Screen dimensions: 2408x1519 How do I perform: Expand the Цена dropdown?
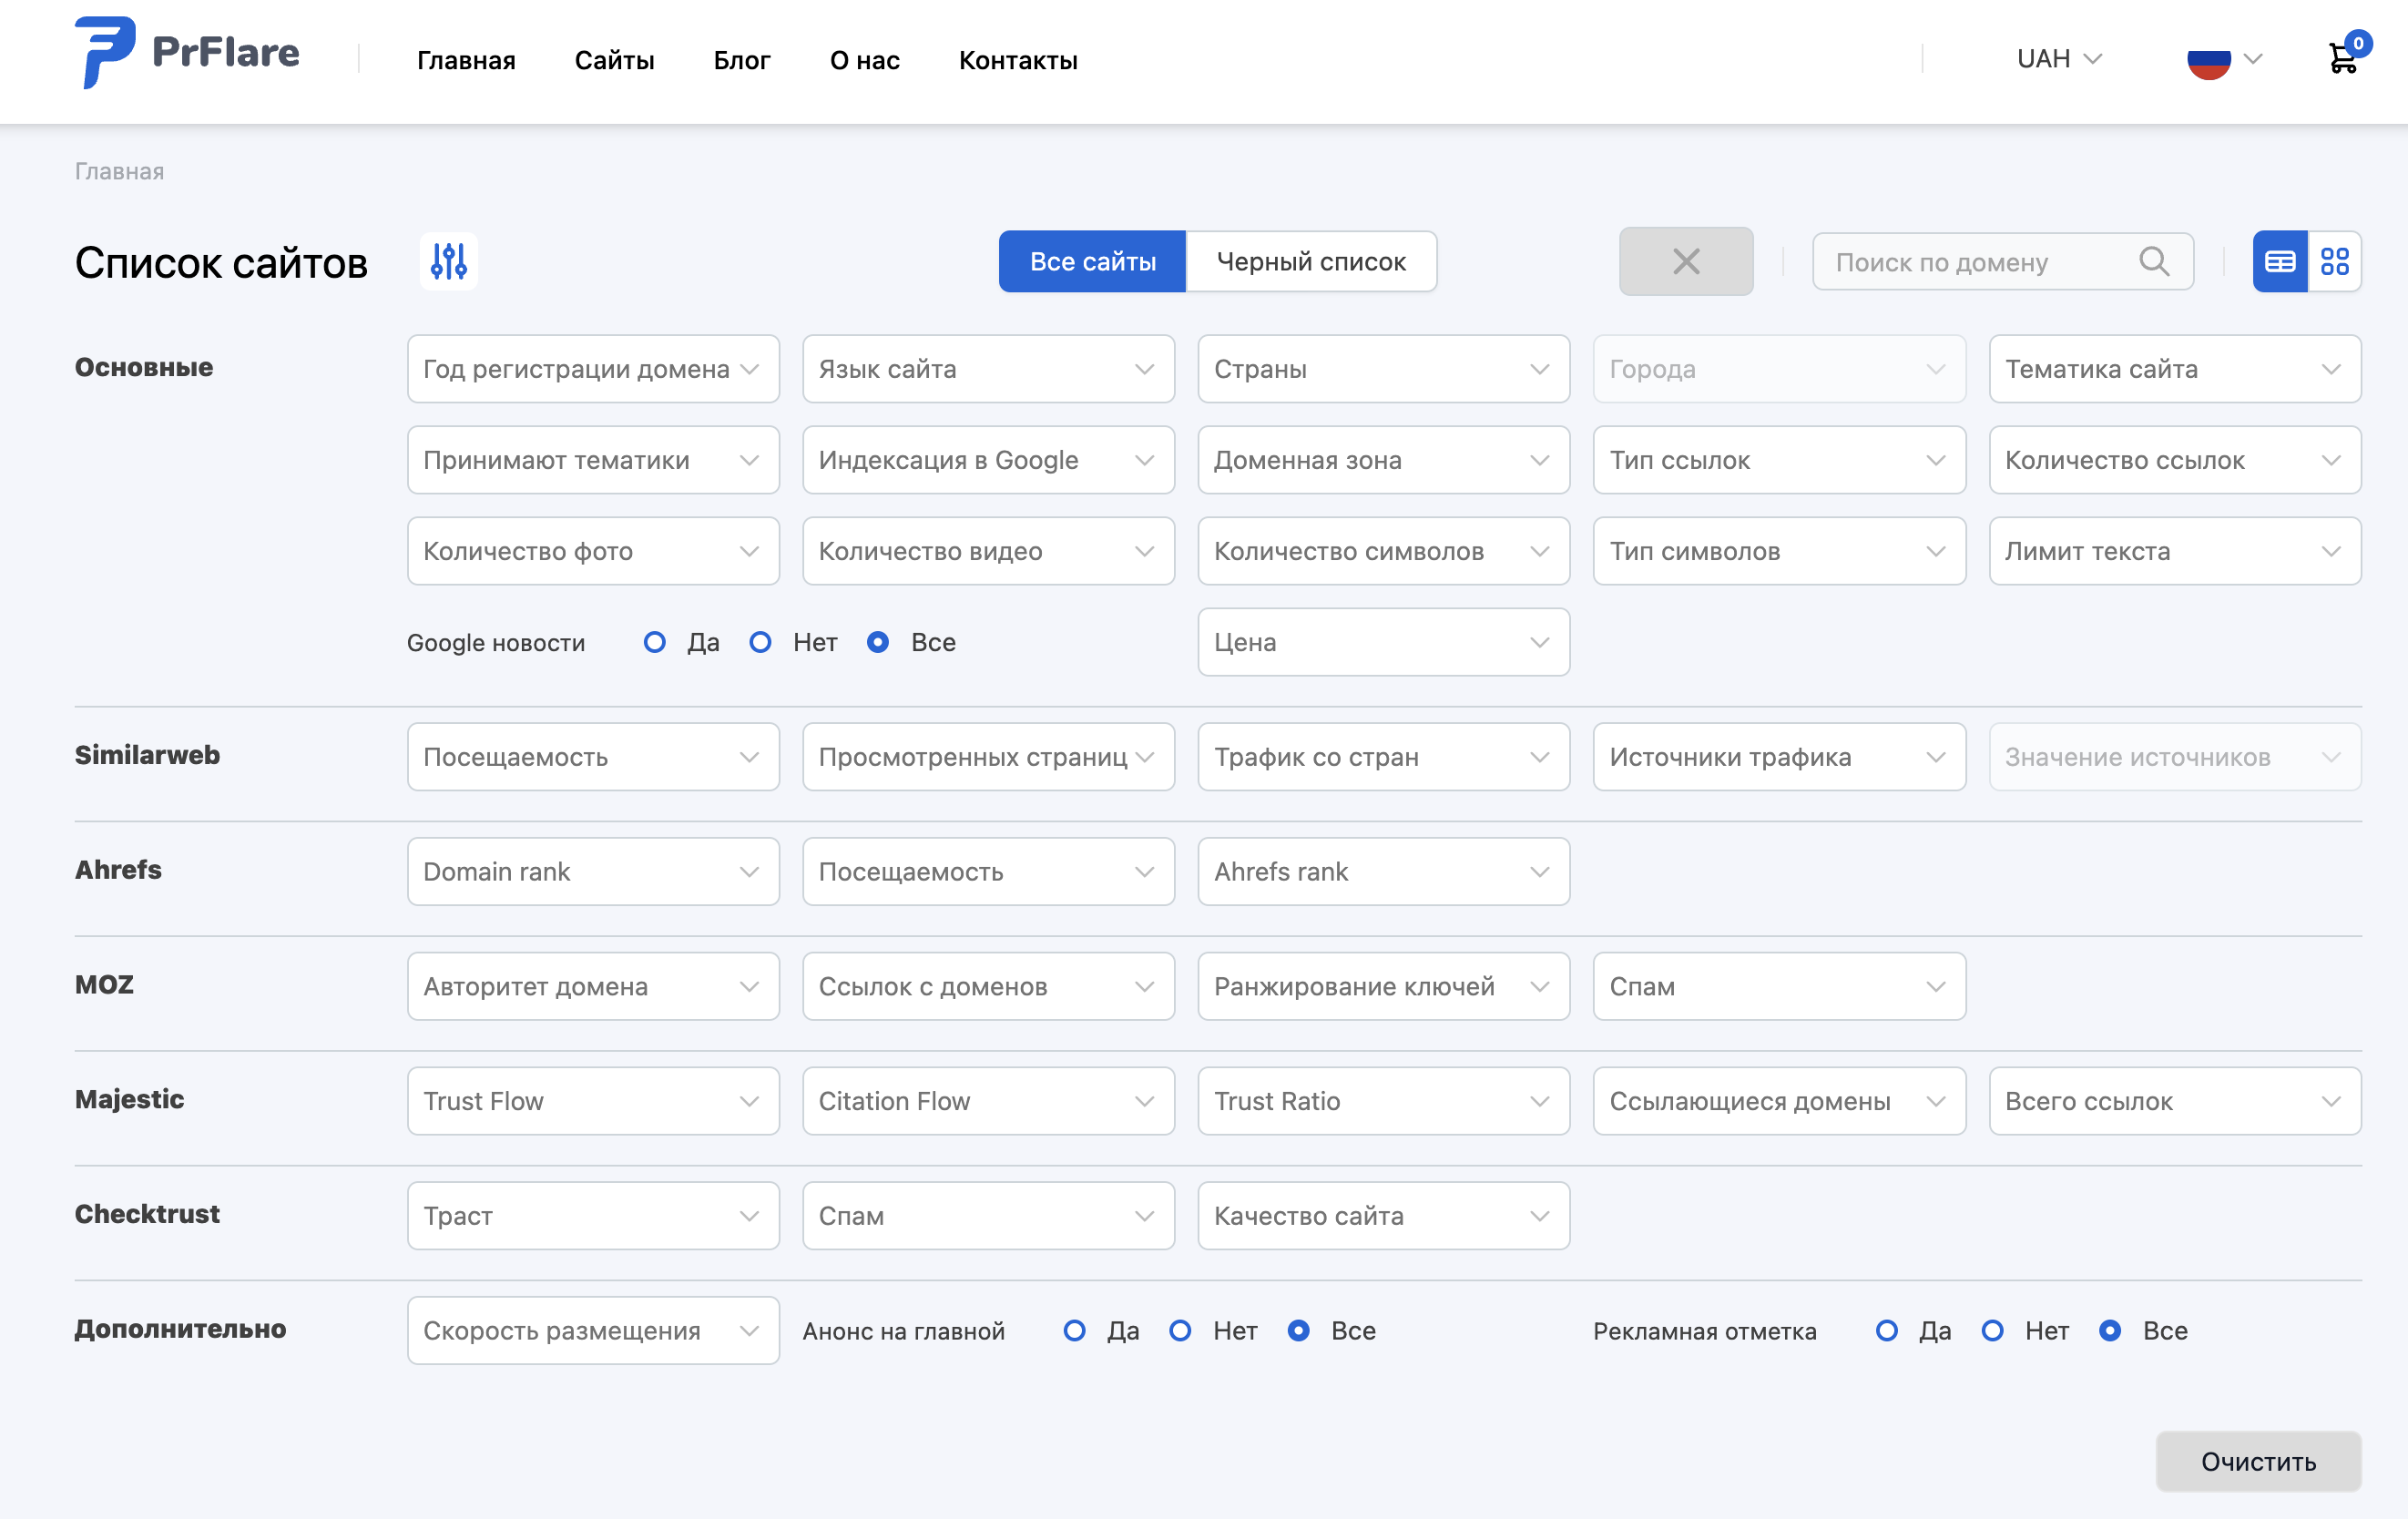point(1384,642)
